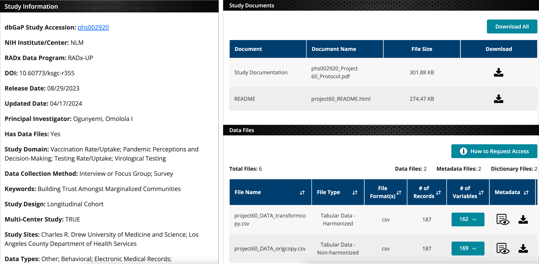
Task: Click the Metadata Files: 2 count
Action: pos(459,169)
